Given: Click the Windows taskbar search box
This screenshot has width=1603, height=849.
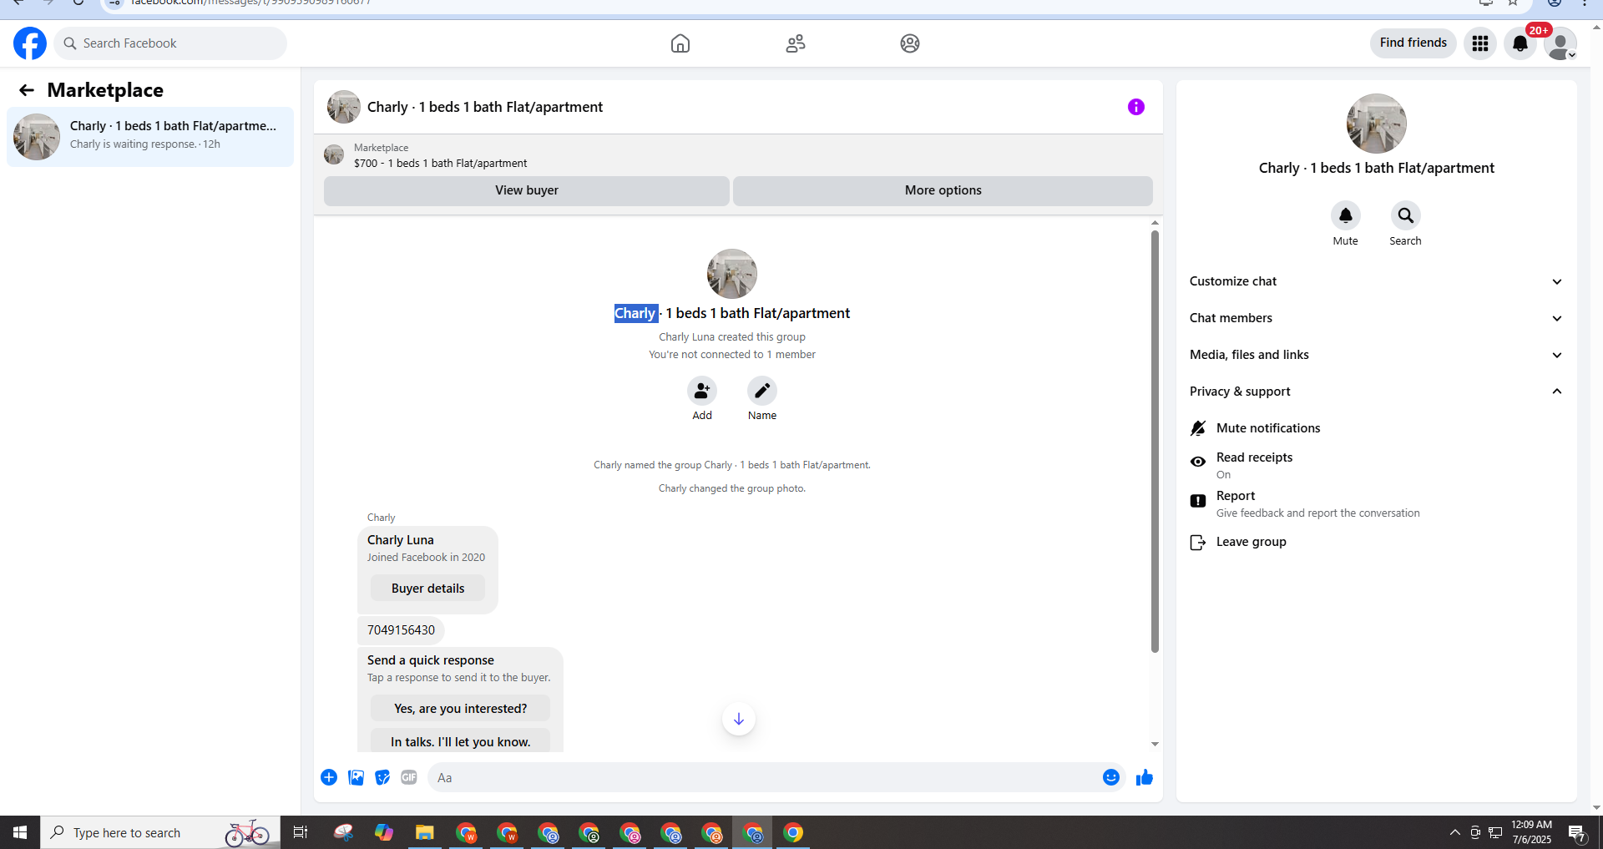Looking at the screenshot, I should (160, 832).
